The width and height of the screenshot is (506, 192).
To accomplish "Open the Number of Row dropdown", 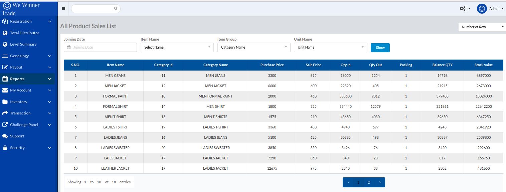I will click(482, 27).
